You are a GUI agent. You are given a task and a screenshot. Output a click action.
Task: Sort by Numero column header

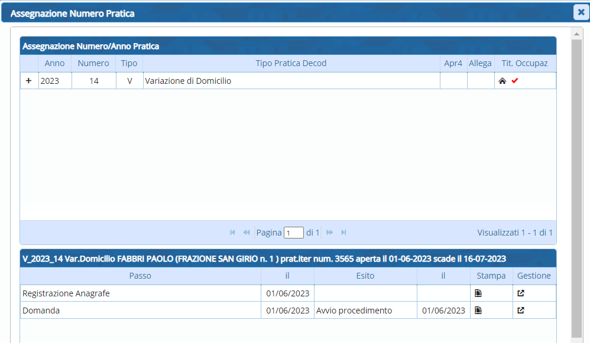(x=93, y=63)
